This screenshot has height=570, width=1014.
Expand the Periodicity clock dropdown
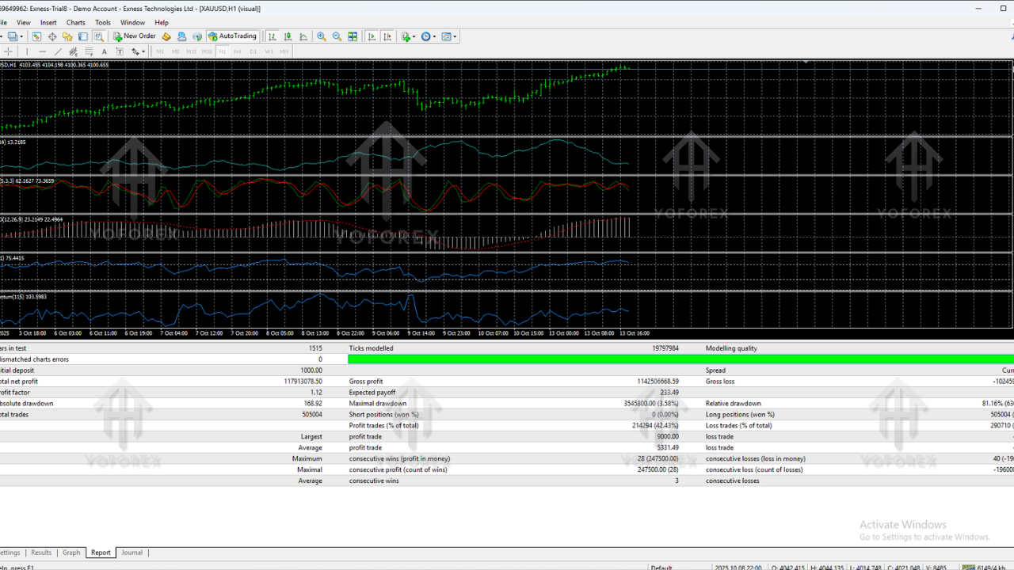pyautogui.click(x=434, y=36)
